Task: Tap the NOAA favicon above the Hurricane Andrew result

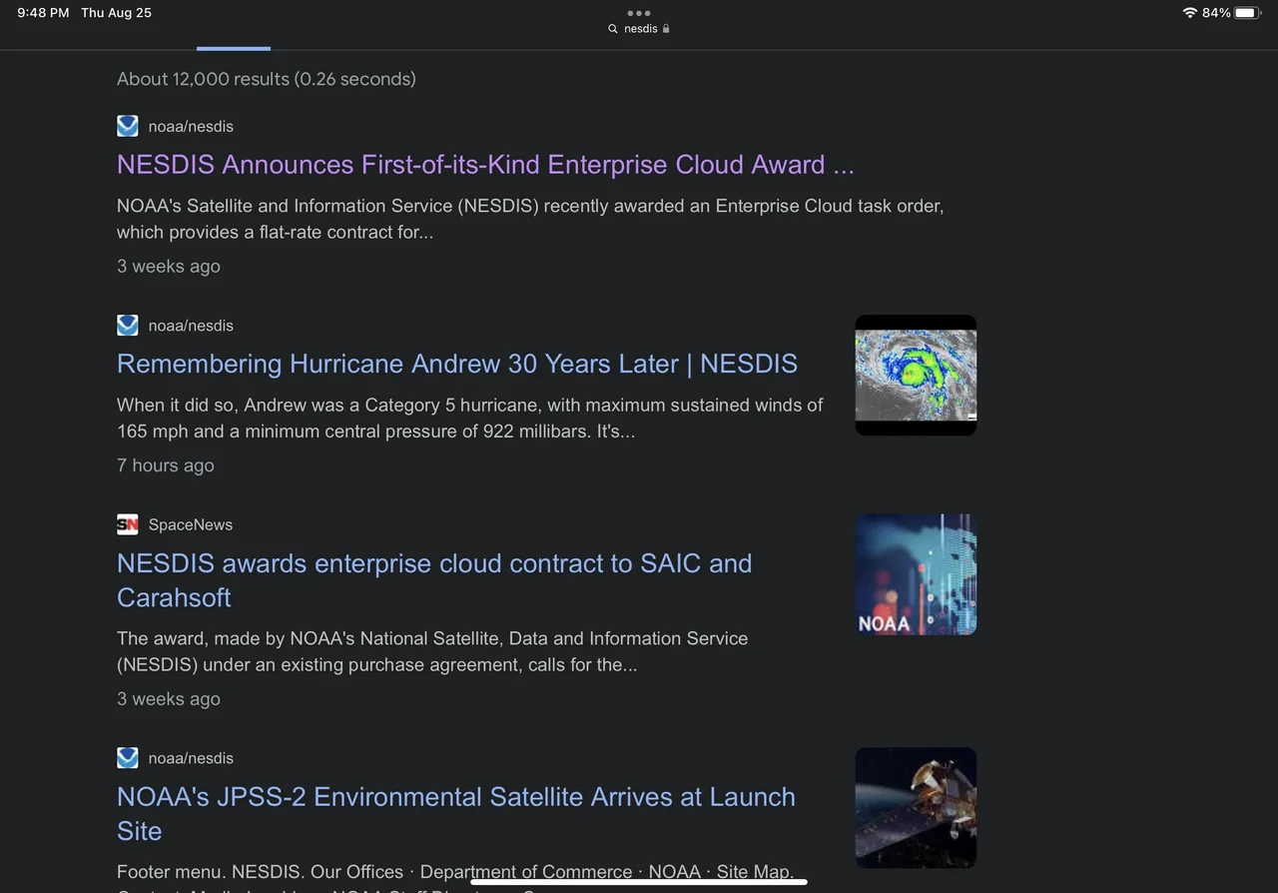Action: click(x=127, y=326)
